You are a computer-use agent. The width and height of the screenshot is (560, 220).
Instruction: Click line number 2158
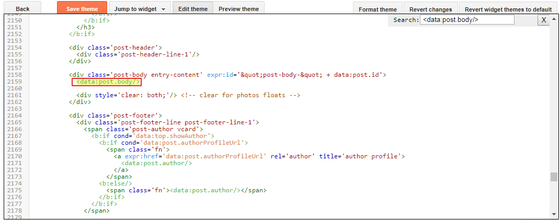pos(15,75)
